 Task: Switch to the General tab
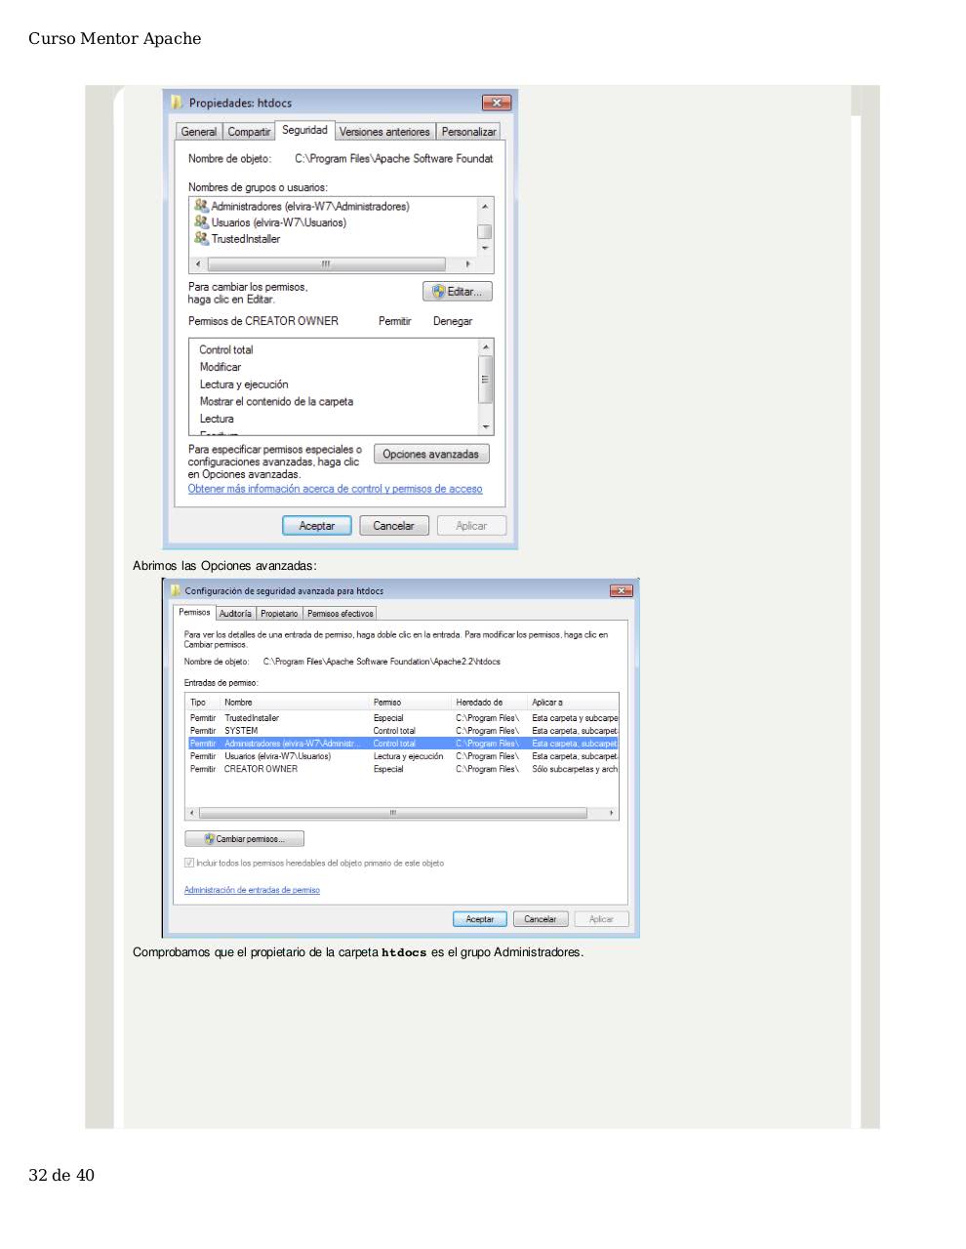click(x=198, y=131)
